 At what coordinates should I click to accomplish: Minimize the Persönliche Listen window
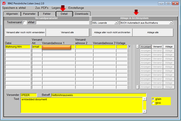(161, 3)
